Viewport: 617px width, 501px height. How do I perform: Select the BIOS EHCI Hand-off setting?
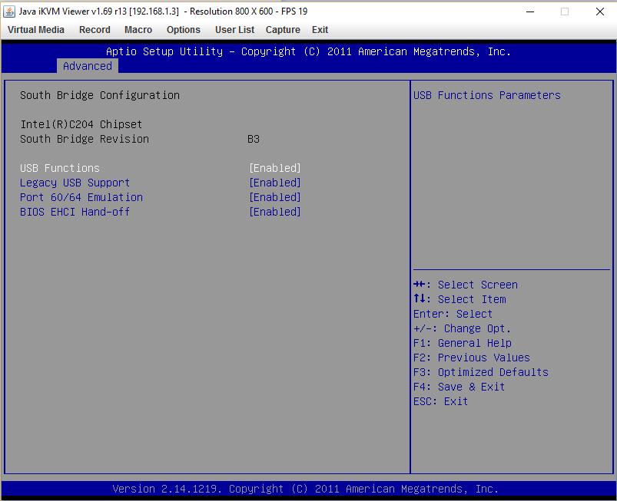[x=75, y=212]
